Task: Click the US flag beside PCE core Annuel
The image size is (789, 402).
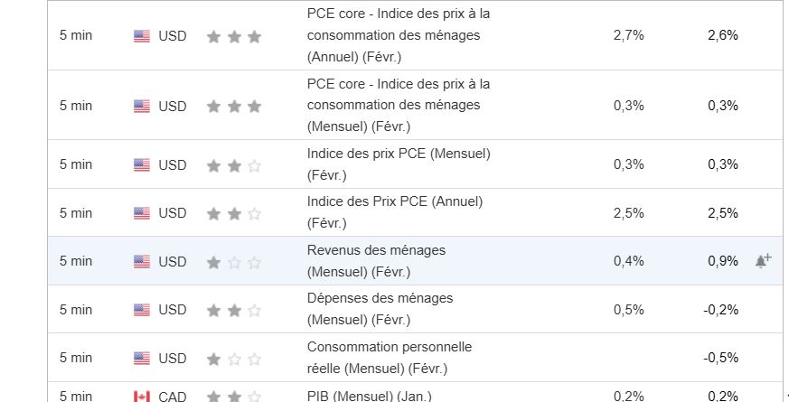Action: [142, 36]
